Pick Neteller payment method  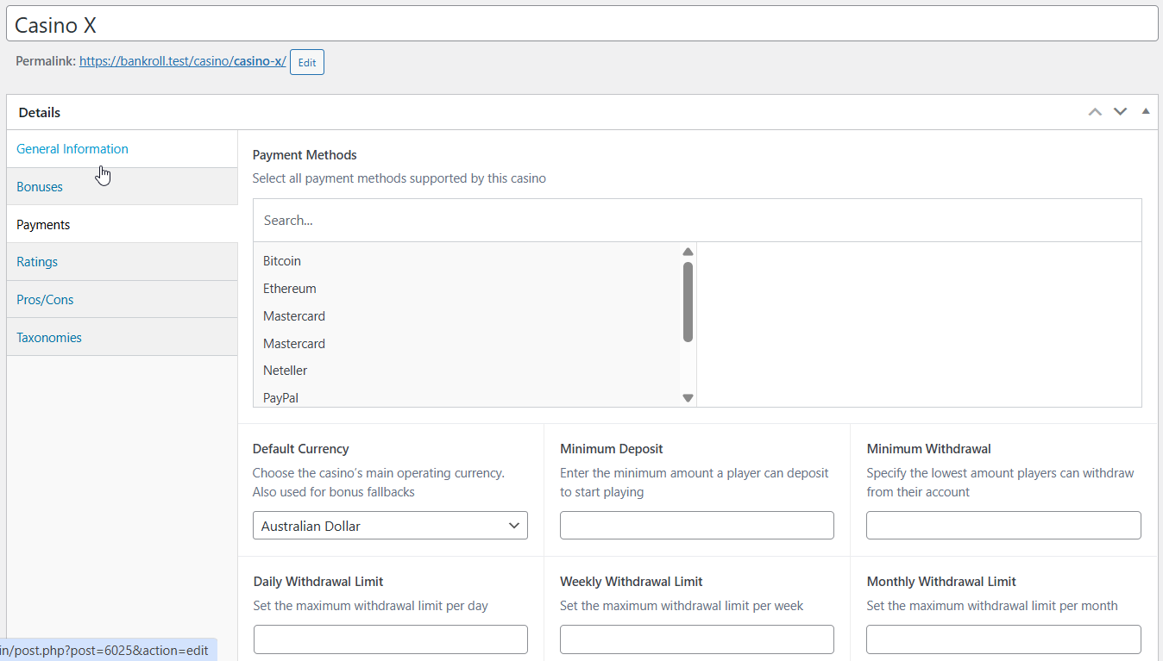click(286, 371)
